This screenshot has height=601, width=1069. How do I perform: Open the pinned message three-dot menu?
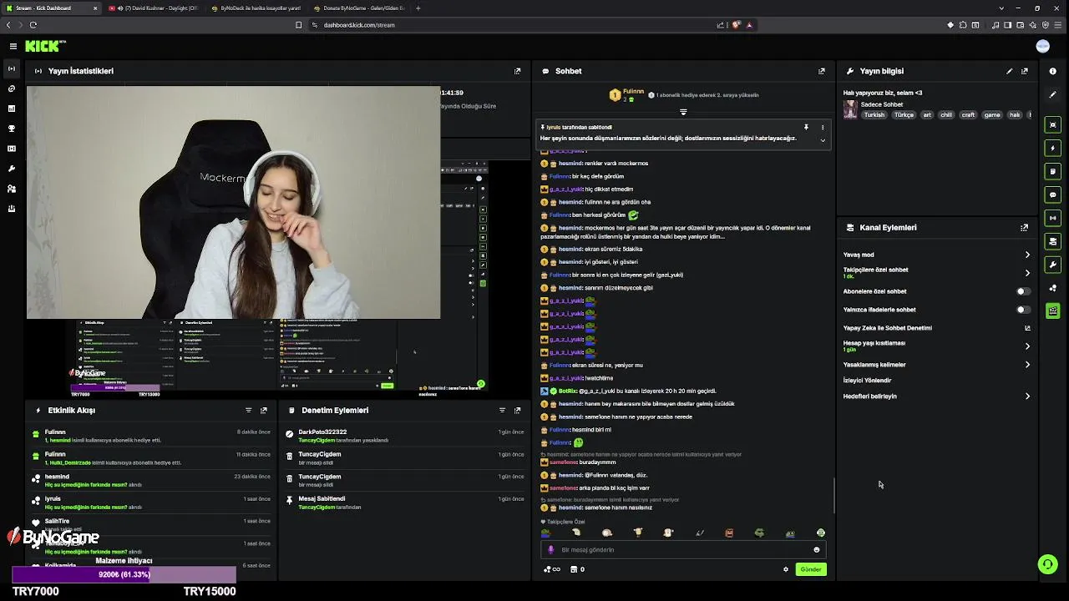point(823,127)
